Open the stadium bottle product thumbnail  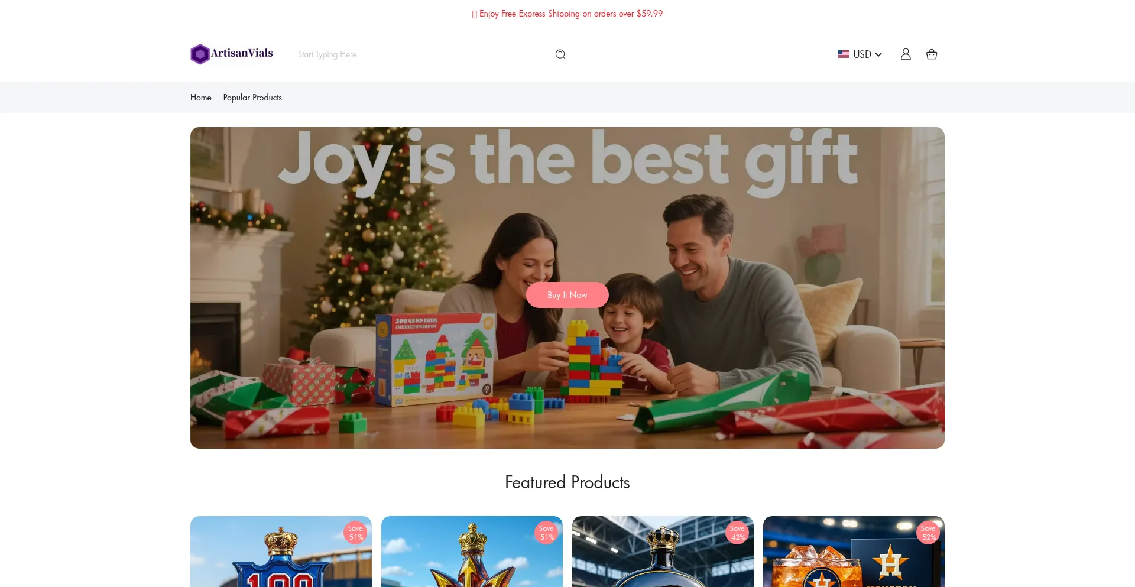coord(663,552)
